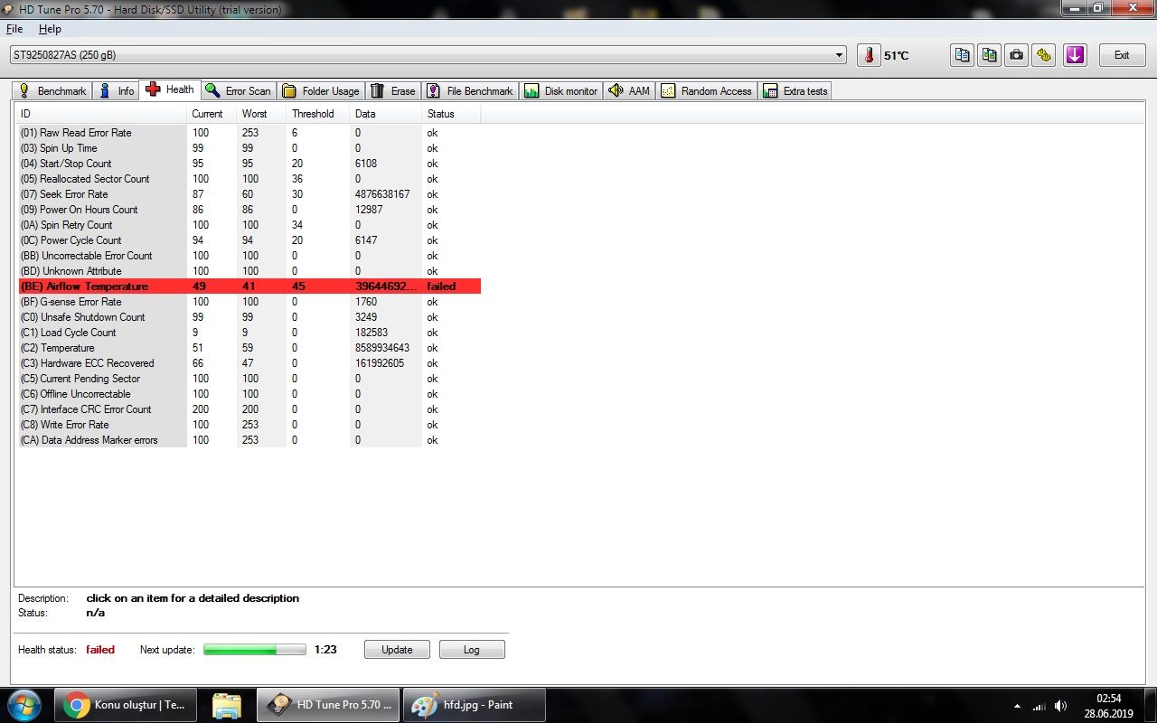This screenshot has height=723, width=1157.
Task: Open the Windows Start menu orb
Action: 24,704
